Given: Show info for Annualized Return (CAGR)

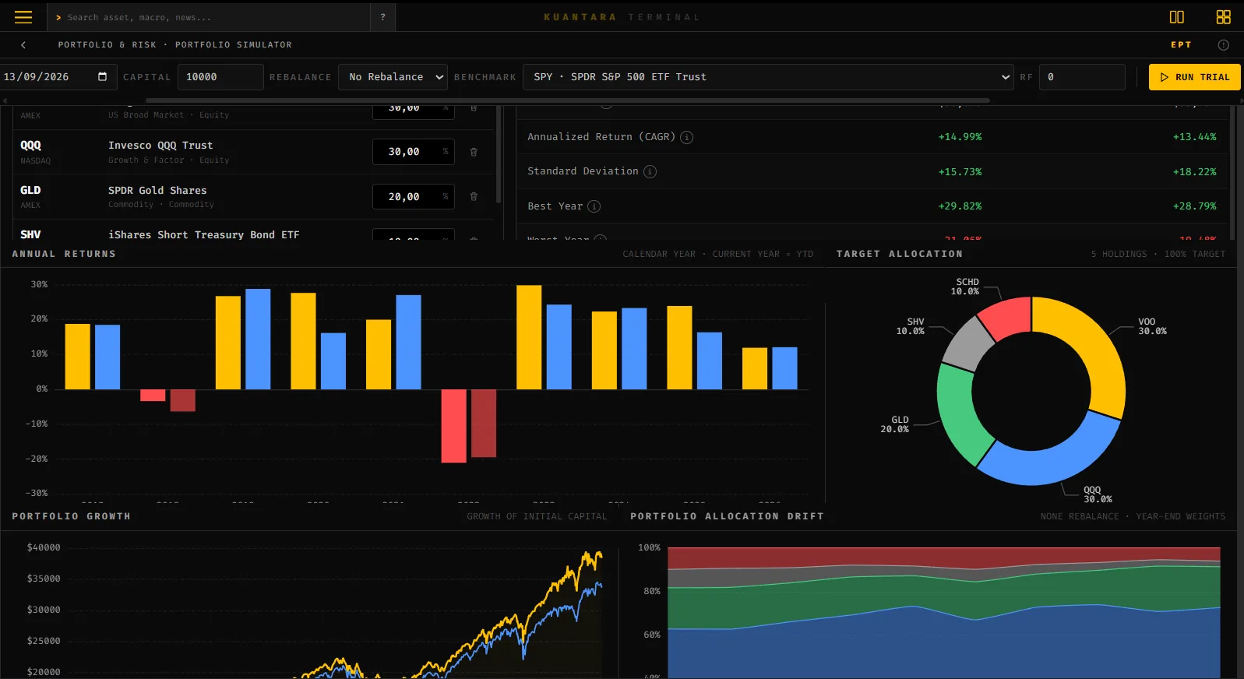Looking at the screenshot, I should [686, 137].
